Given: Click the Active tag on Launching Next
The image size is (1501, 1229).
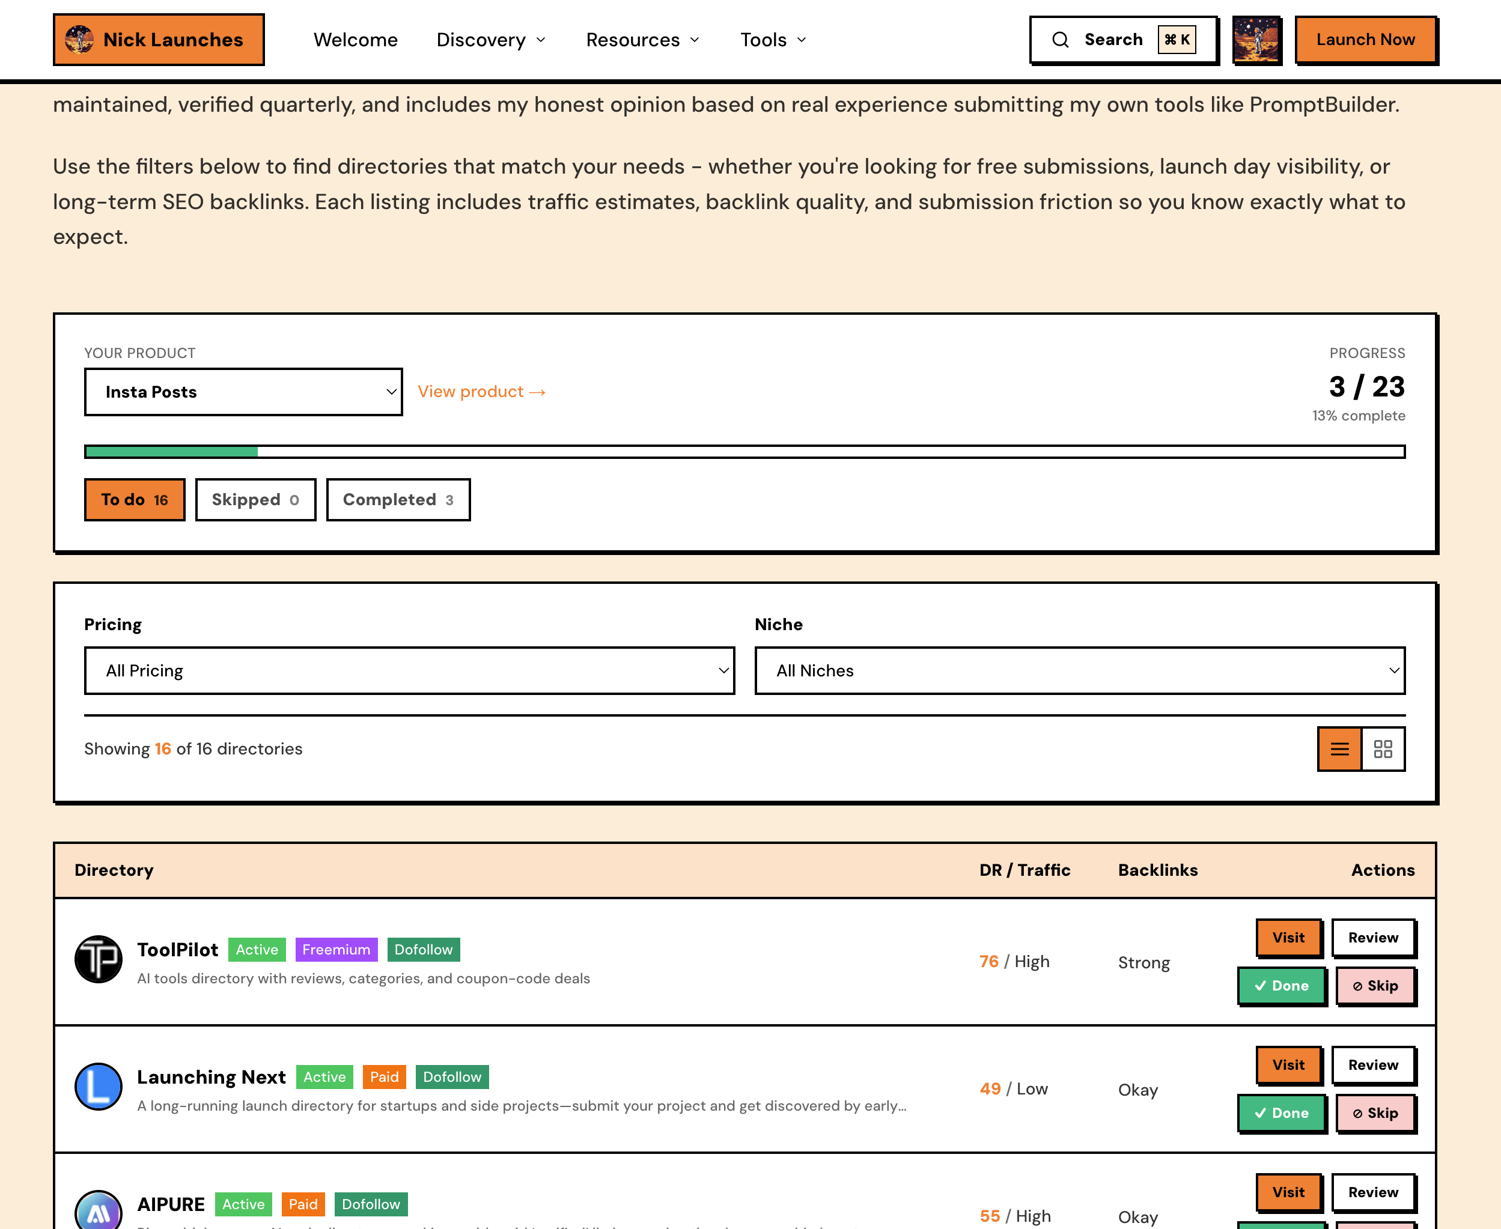Looking at the screenshot, I should [x=324, y=1078].
